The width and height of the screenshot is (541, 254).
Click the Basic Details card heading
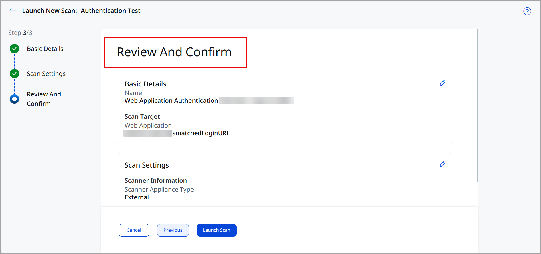pyautogui.click(x=145, y=84)
